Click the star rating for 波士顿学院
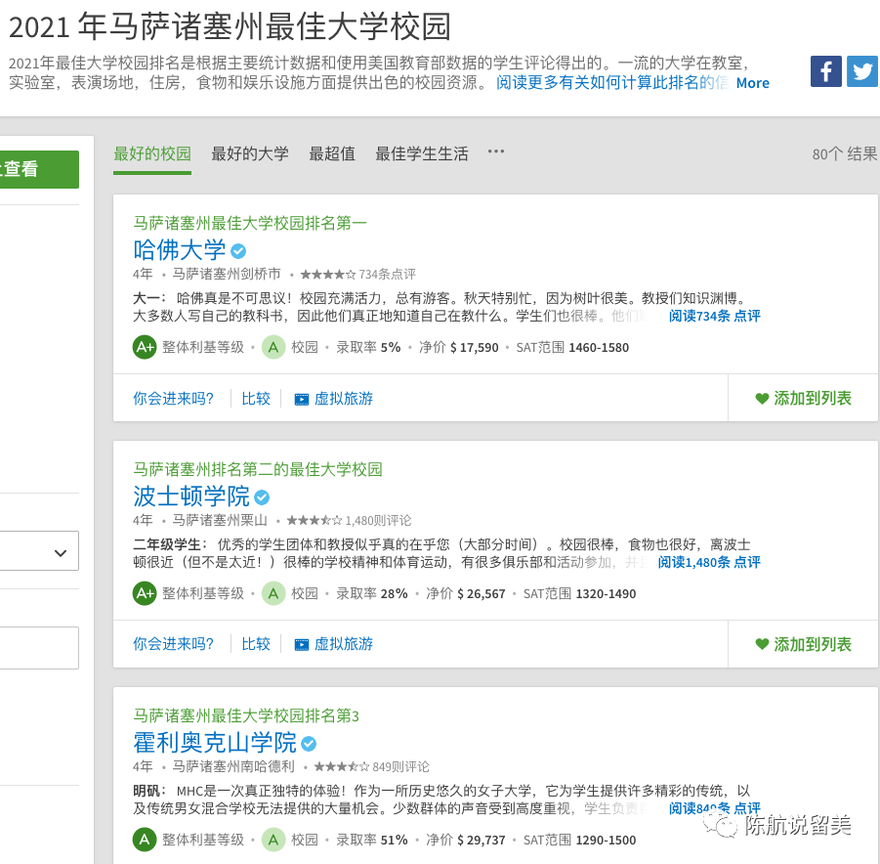The image size is (880, 864). (314, 521)
